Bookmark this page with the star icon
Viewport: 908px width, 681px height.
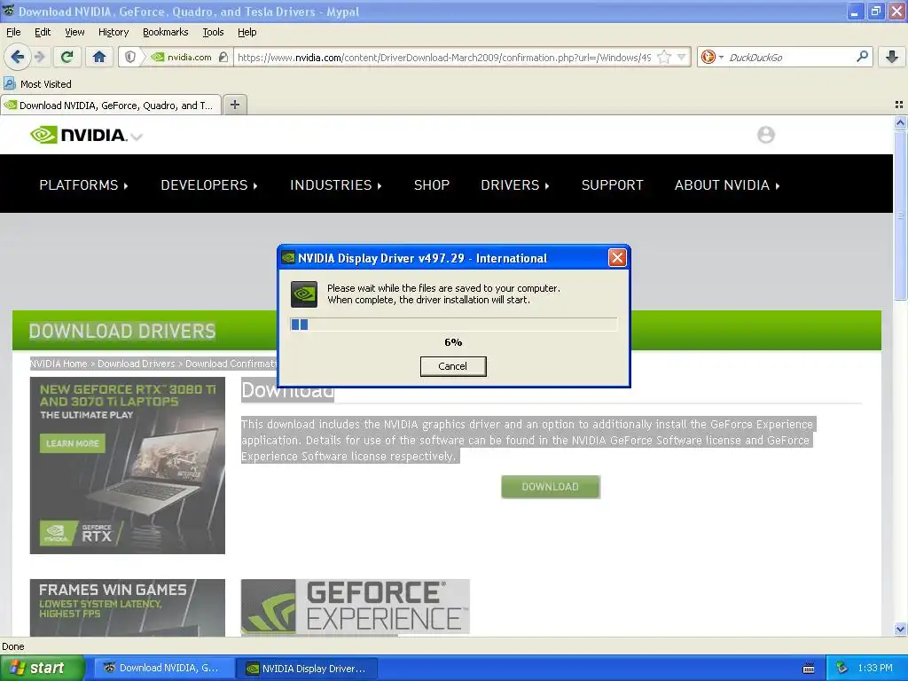[664, 57]
